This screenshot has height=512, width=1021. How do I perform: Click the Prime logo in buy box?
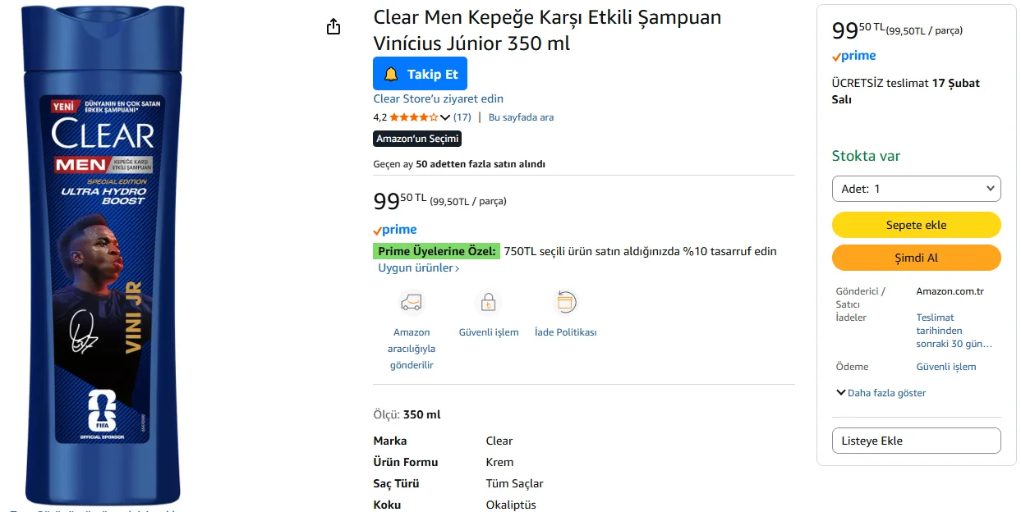854,57
